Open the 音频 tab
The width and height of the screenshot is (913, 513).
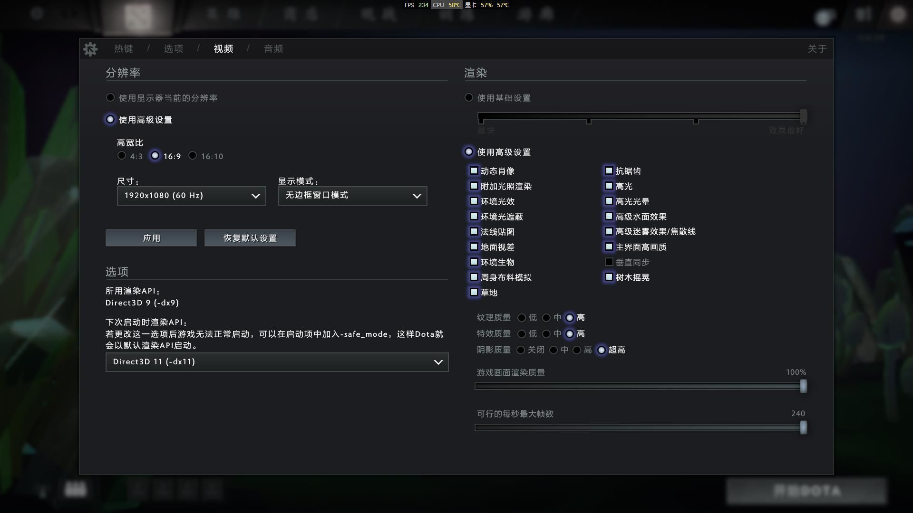(x=273, y=49)
